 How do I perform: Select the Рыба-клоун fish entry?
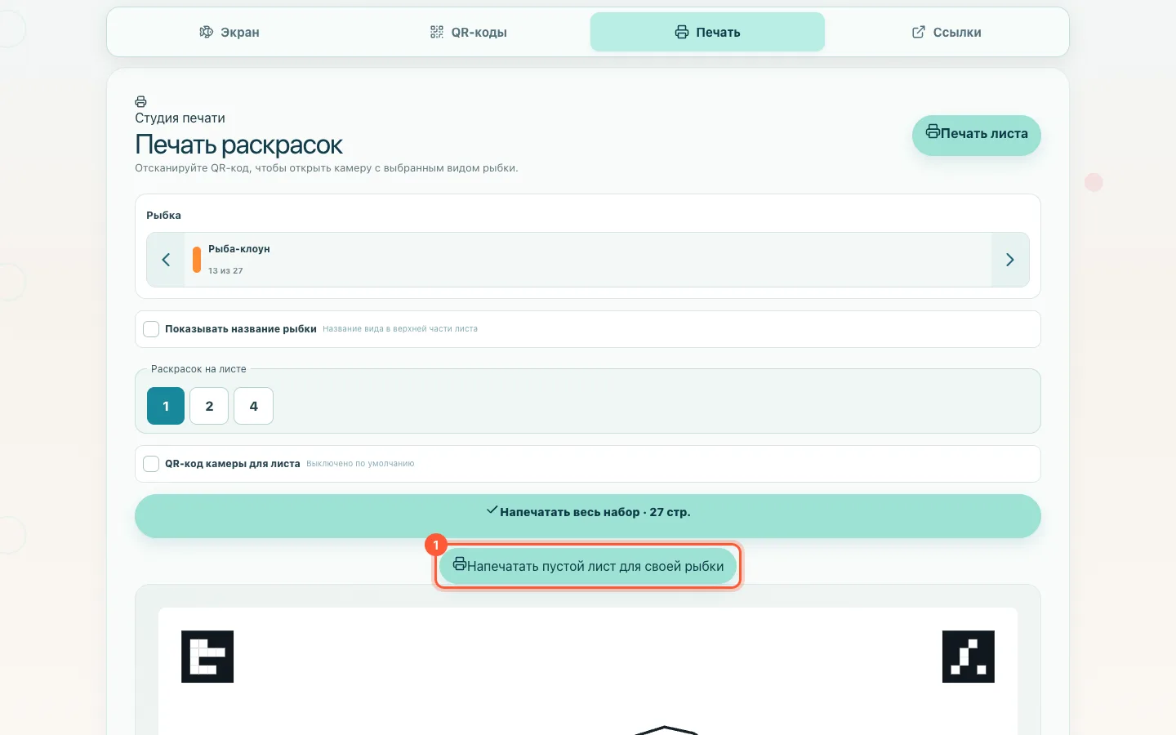[x=588, y=260]
